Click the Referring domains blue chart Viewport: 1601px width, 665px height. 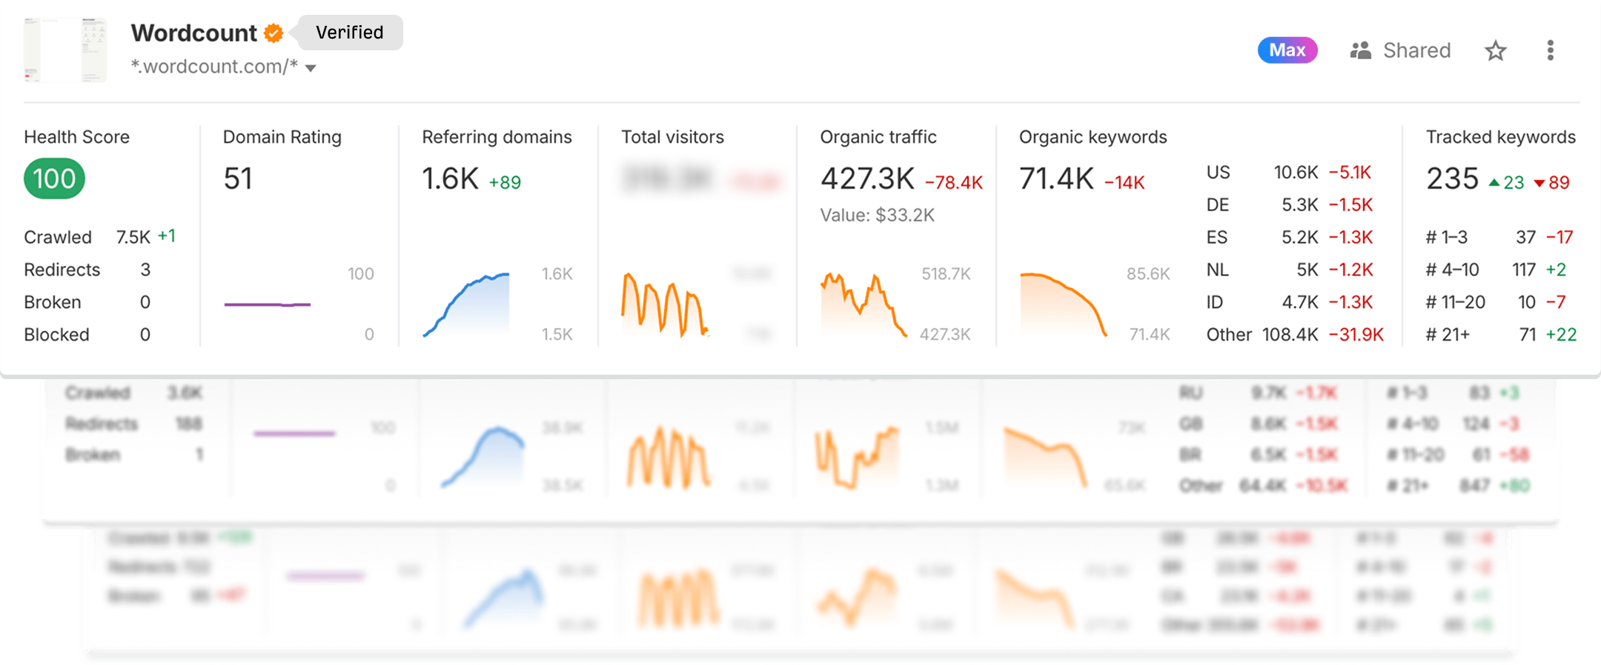pos(467,305)
